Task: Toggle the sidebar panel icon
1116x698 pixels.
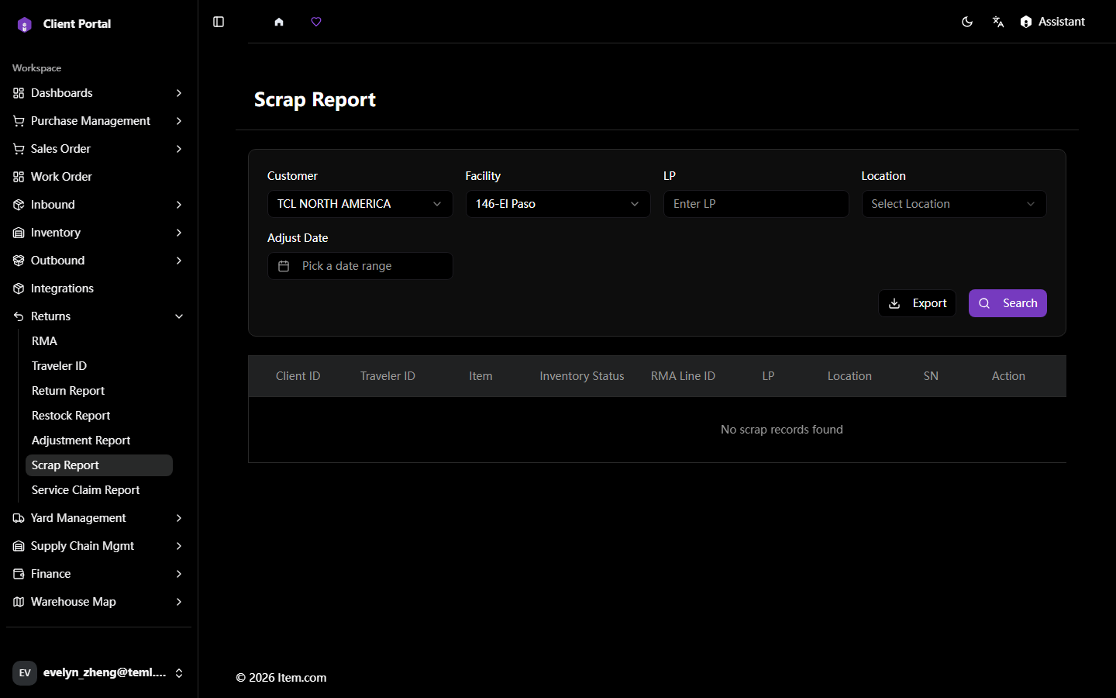Action: coord(219,22)
